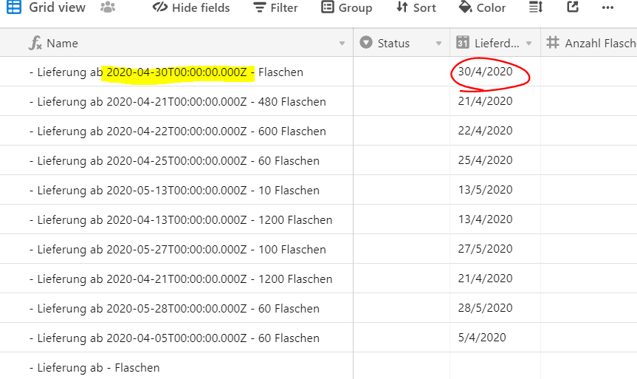637x379 pixels.
Task: Click the Grid view name label
Action: [x=58, y=7]
